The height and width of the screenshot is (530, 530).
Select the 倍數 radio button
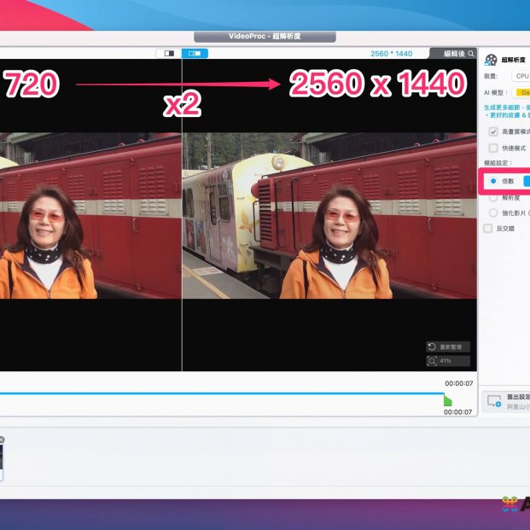(493, 181)
